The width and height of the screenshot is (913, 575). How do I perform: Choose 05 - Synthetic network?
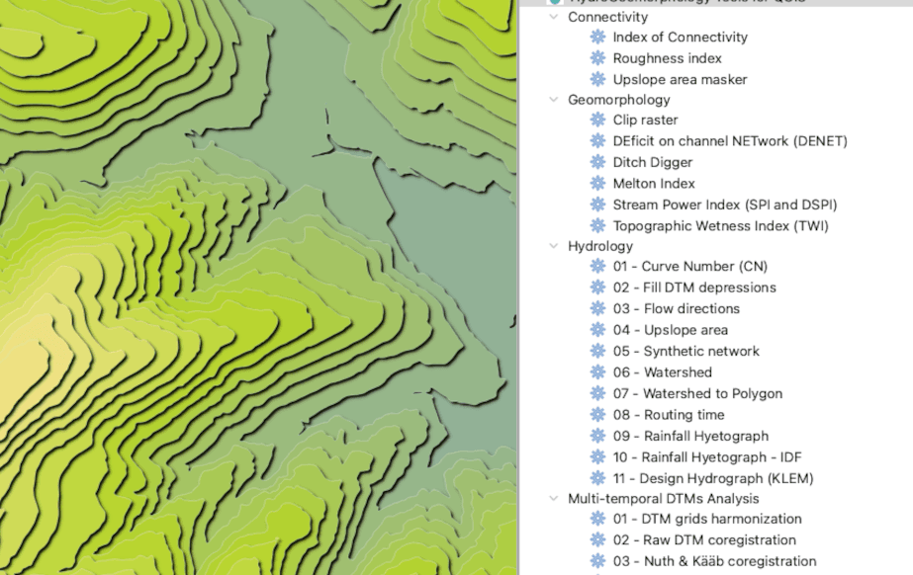click(x=685, y=351)
